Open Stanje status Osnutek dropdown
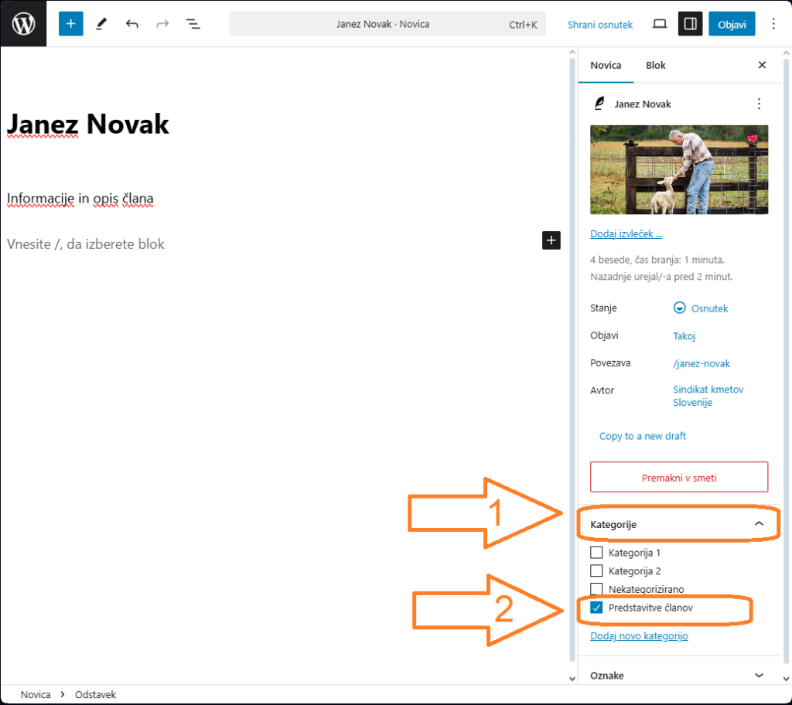 [701, 308]
